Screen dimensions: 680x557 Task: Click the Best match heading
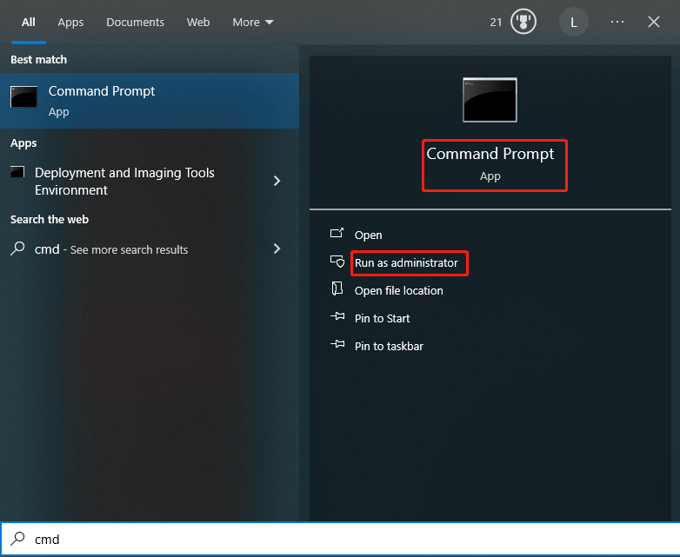(x=38, y=59)
